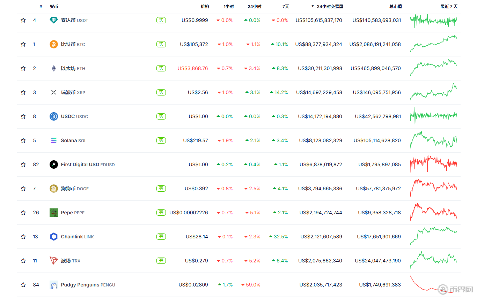Sort coins by 价格 column header
The width and height of the screenshot is (477, 299).
tap(205, 7)
